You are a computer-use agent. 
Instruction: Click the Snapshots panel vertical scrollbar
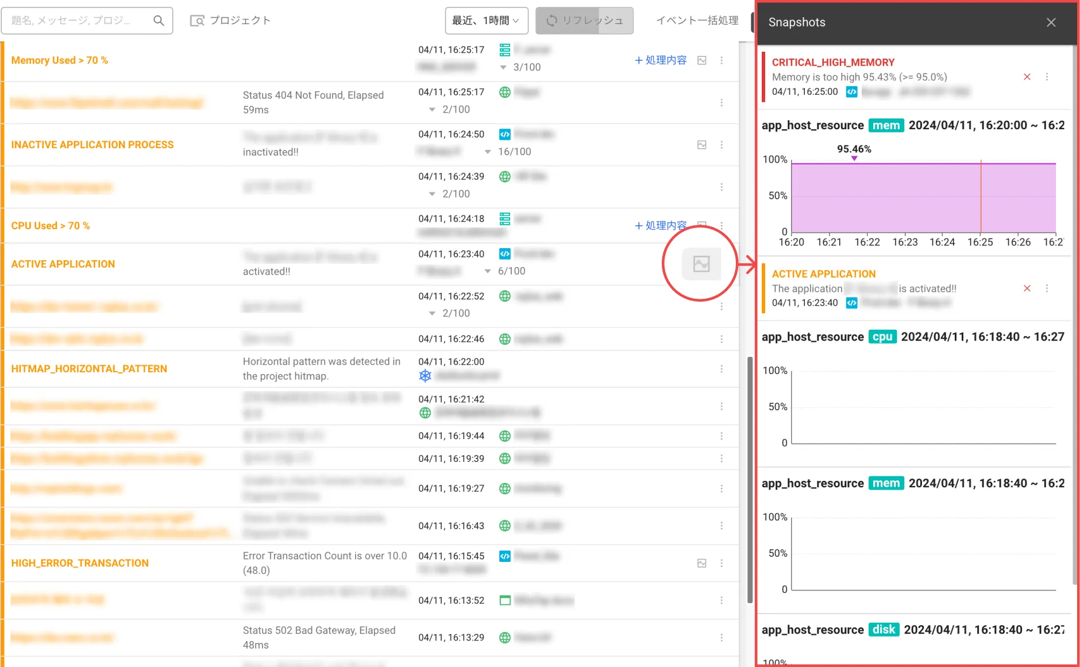(x=1075, y=315)
